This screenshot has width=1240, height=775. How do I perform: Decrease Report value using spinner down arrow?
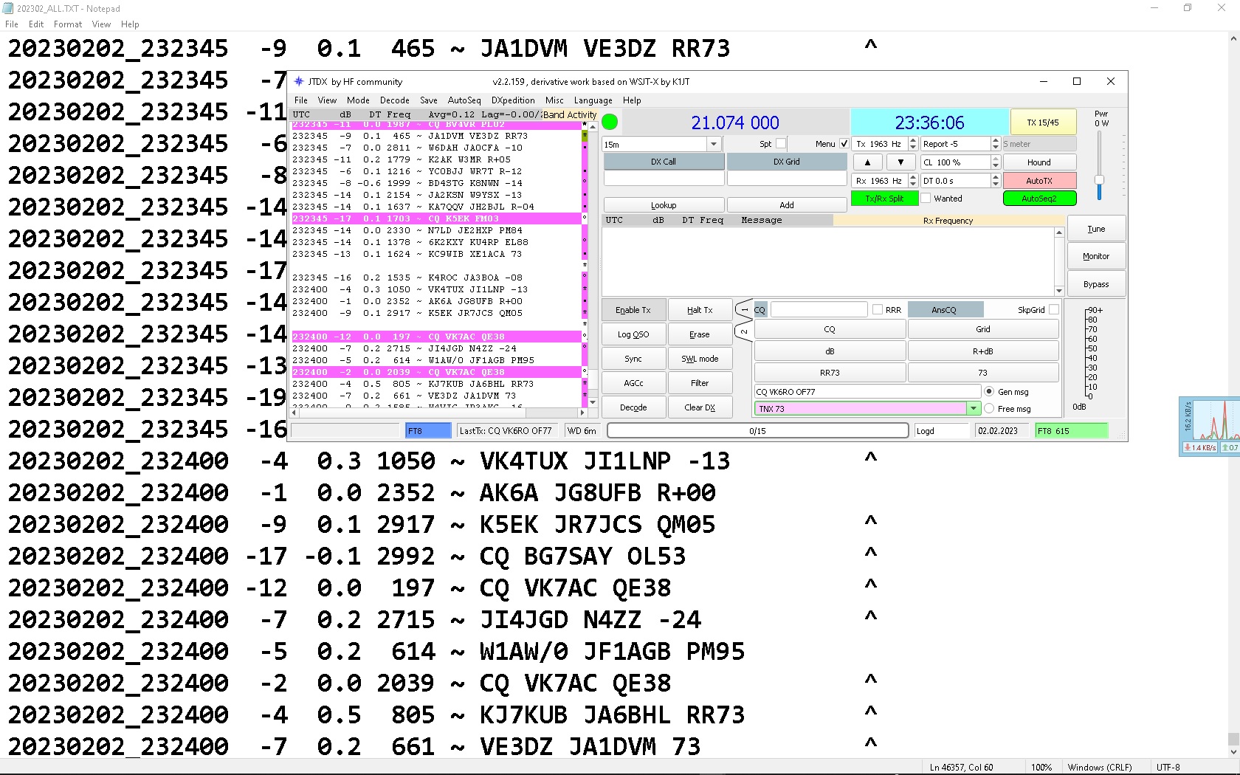pos(996,148)
